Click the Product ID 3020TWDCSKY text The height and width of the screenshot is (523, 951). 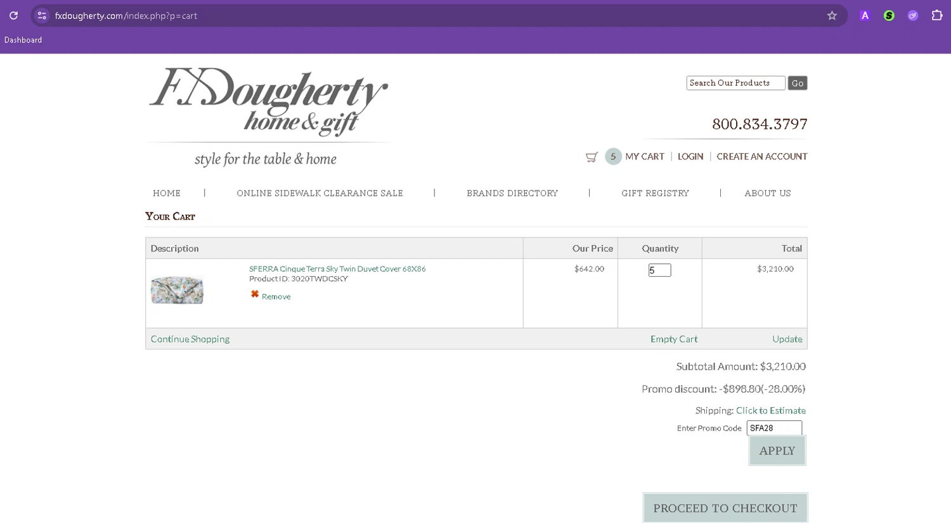299,279
